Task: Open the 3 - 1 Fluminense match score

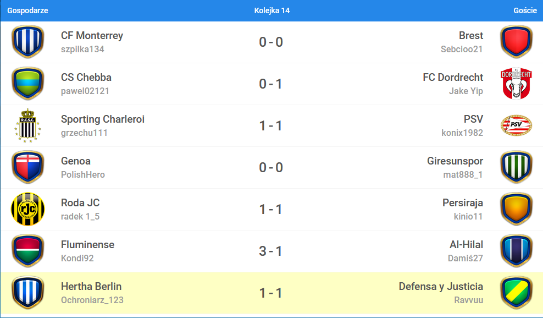Action: click(271, 251)
